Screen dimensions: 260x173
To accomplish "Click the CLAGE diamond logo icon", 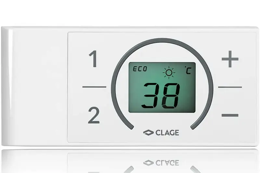I will tap(149, 133).
